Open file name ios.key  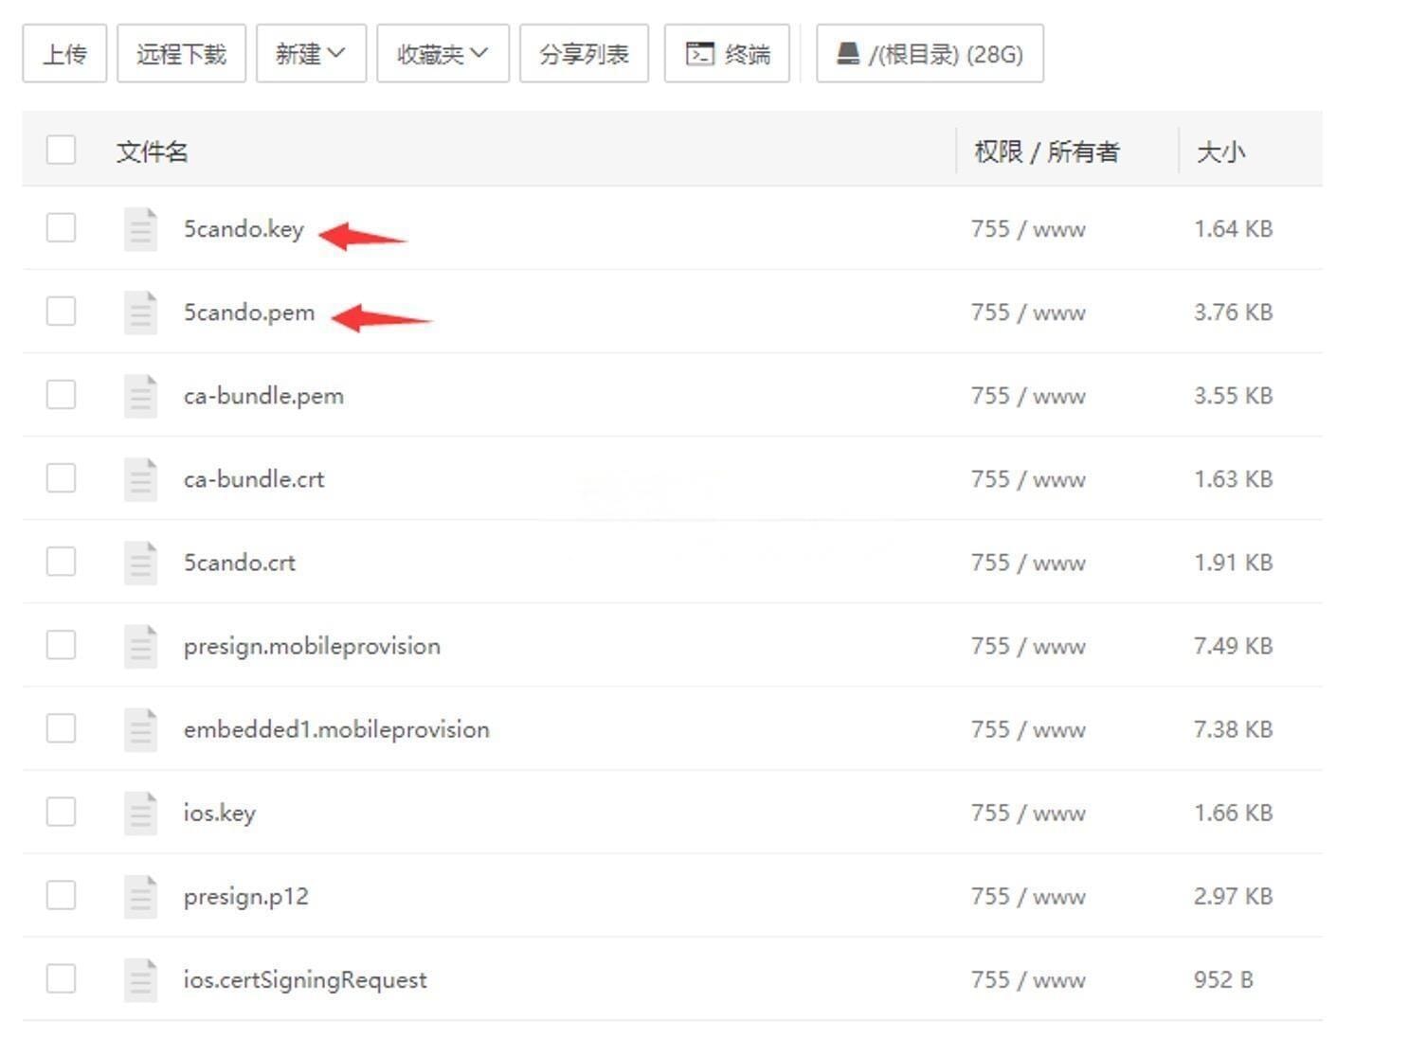[220, 813]
